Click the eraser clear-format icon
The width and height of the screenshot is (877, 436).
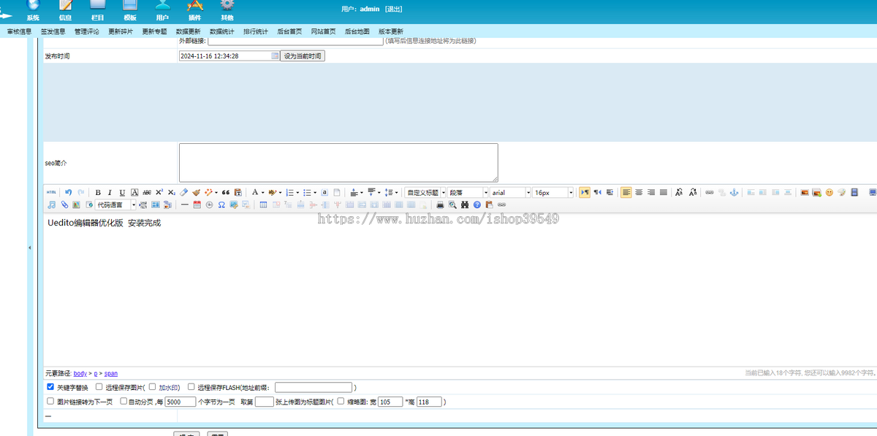[x=183, y=192]
